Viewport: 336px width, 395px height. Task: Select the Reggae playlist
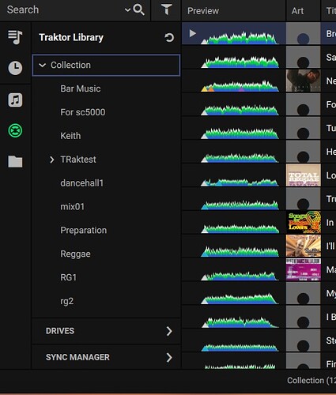click(x=75, y=254)
